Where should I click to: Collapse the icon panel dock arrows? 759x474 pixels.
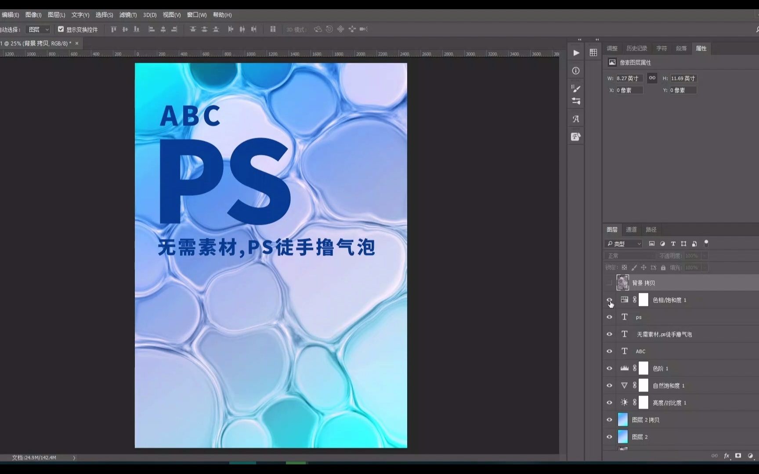[579, 39]
